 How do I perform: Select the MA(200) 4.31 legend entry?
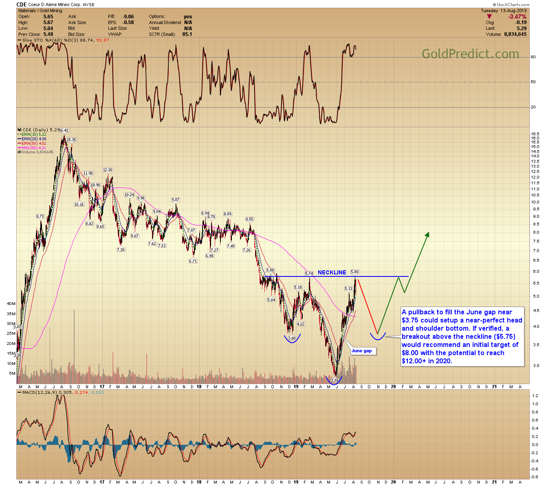tap(34, 148)
